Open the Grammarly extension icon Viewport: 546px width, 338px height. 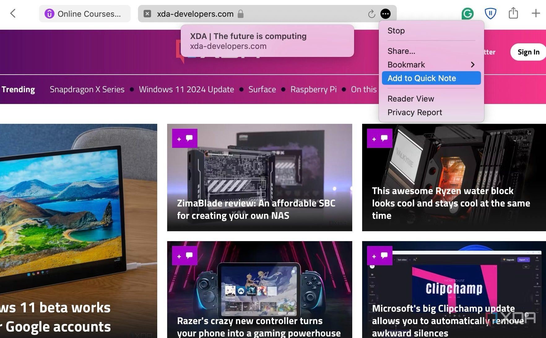click(x=467, y=14)
